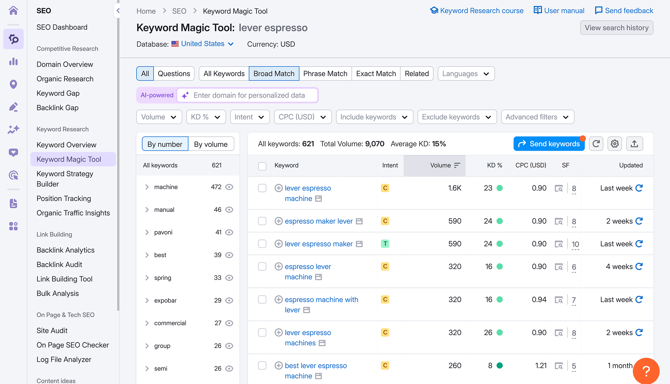Expand the 'manual' keyword group
Screen dimensions: 670x384
(147, 210)
